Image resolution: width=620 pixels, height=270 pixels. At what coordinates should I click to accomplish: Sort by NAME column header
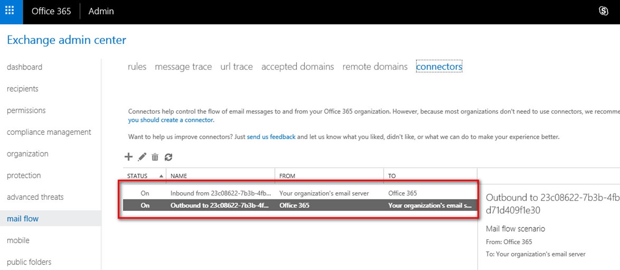tap(179, 176)
